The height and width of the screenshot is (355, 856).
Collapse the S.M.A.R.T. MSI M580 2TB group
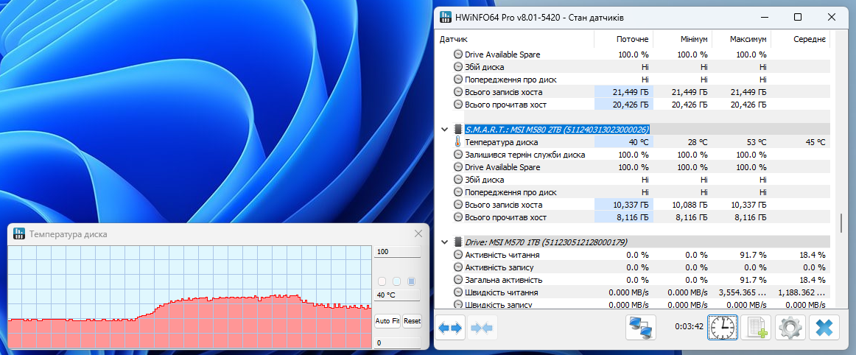(444, 130)
